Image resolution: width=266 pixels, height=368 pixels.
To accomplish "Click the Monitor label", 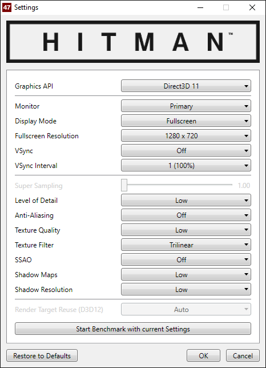I will coord(27,106).
